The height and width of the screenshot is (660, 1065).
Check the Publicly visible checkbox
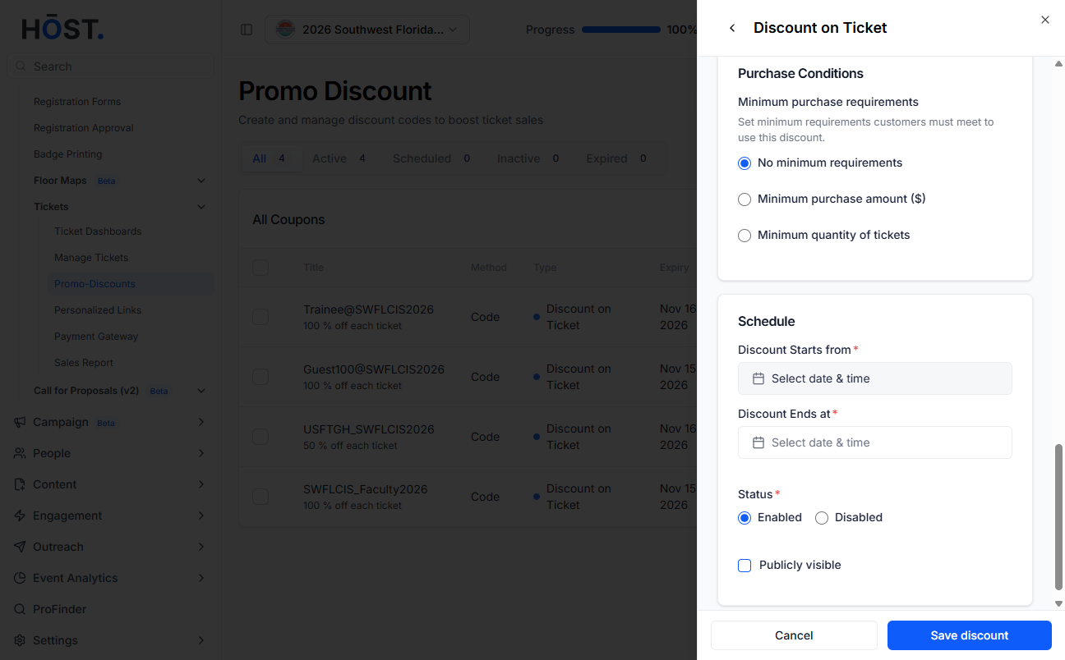pyautogui.click(x=745, y=566)
